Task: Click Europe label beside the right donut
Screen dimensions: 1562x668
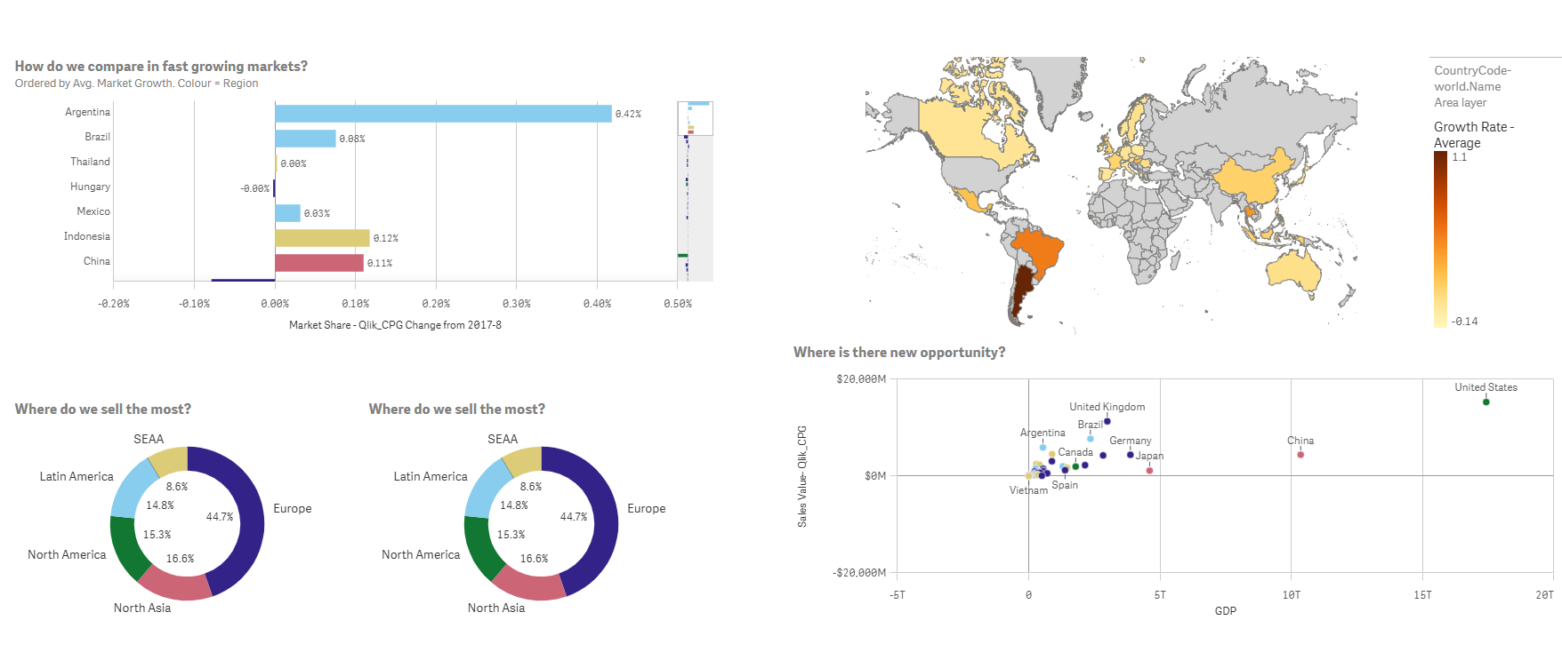Action: 647,508
